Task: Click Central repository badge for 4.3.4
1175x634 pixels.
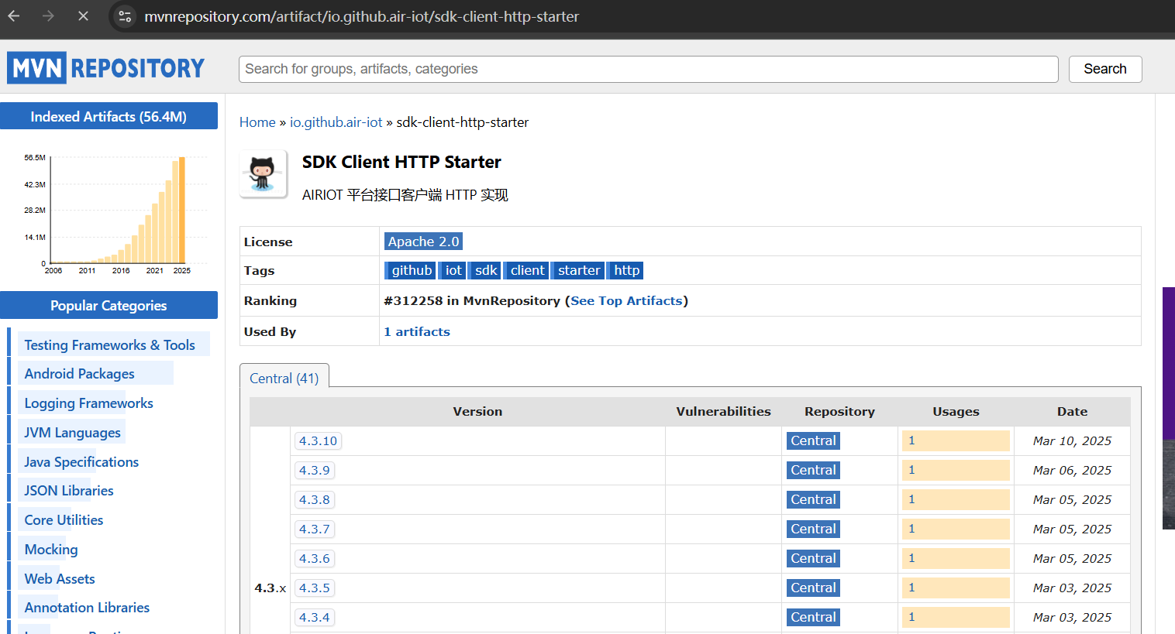Action: pos(813,617)
